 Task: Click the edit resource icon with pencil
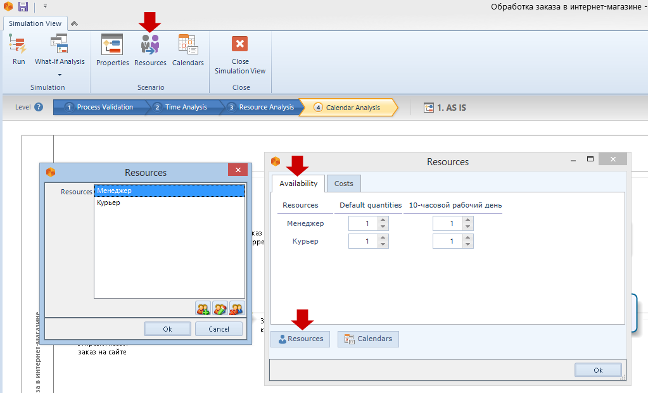click(220, 308)
